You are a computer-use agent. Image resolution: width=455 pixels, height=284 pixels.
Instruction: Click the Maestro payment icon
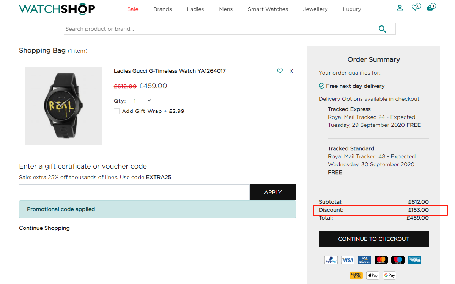click(398, 260)
